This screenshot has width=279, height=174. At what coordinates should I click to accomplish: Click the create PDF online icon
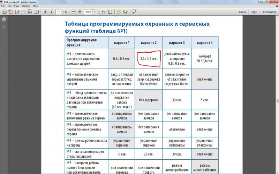tap(11, 12)
